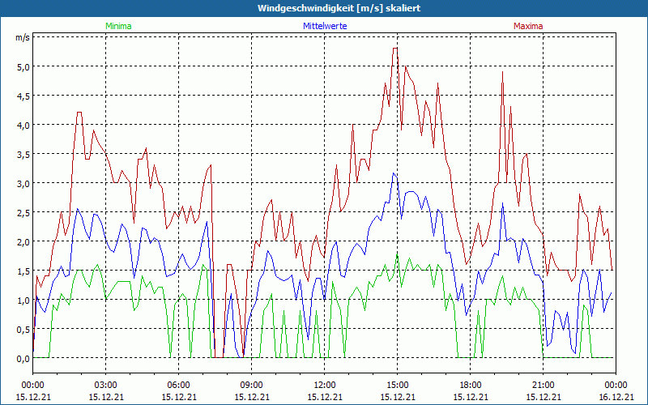Click the '00:00' label above 16.12.21
This screenshot has height=405, width=648.
tap(616, 386)
